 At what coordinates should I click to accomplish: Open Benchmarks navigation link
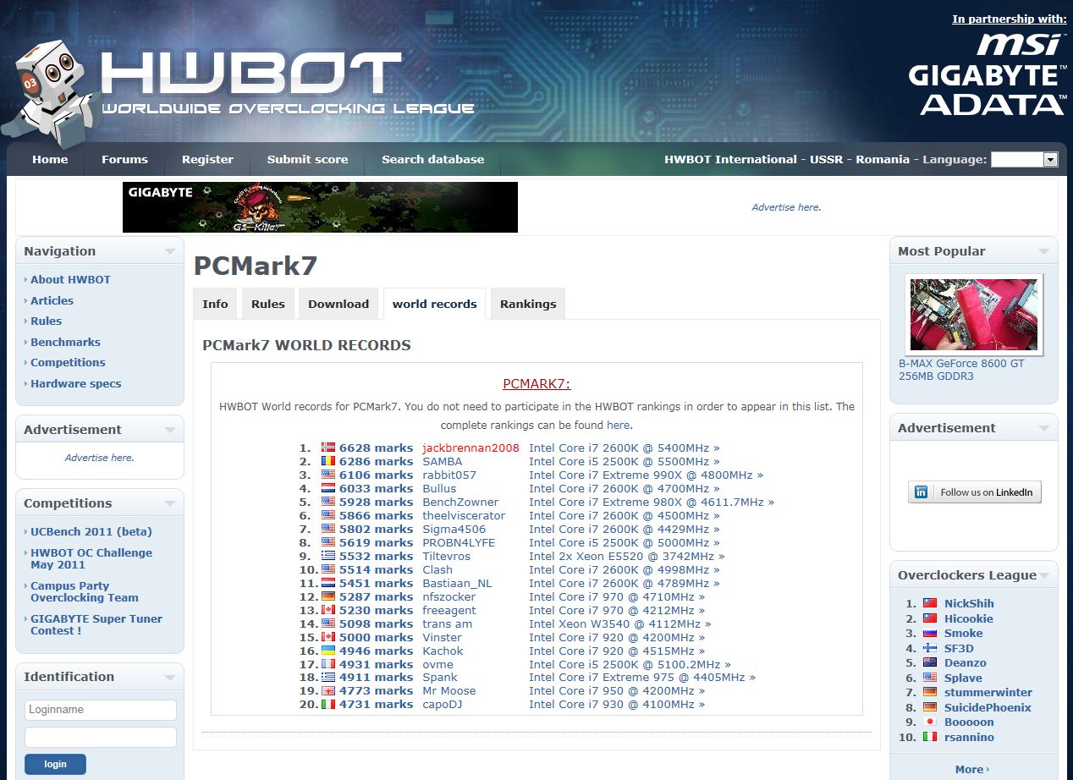pyautogui.click(x=65, y=343)
